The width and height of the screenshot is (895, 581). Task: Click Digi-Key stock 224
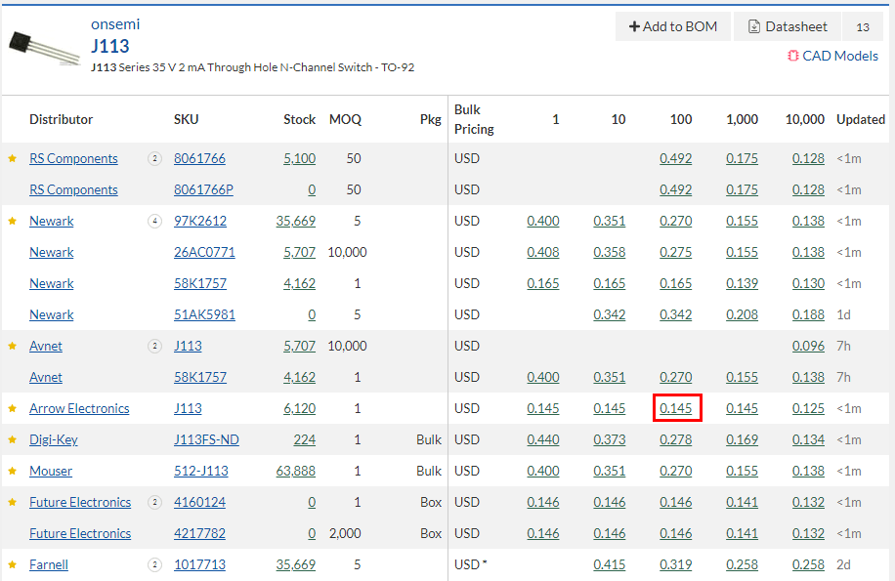305,439
